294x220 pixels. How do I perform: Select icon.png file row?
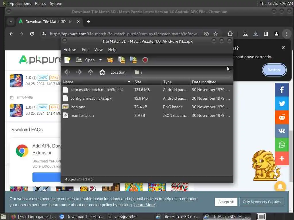[147, 107]
